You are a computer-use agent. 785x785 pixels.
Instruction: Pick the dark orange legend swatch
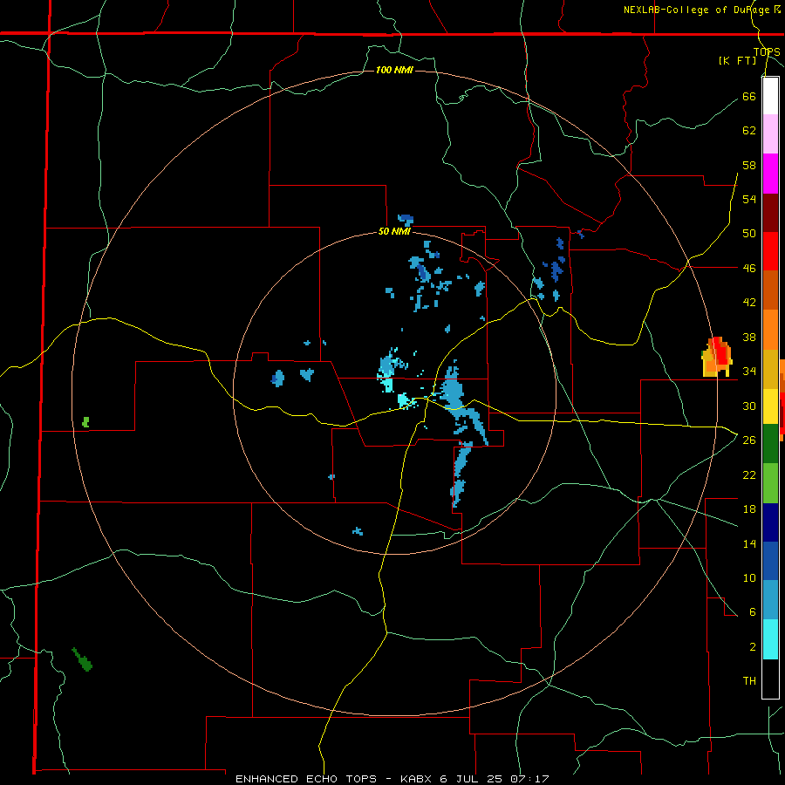770,290
